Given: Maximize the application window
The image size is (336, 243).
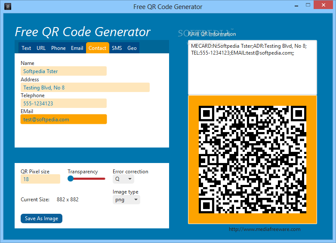Looking at the screenshot, I should tap(308, 5).
